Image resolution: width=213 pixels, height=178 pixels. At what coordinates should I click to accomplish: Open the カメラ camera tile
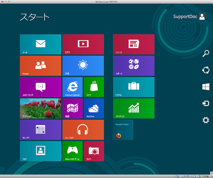click(x=94, y=151)
